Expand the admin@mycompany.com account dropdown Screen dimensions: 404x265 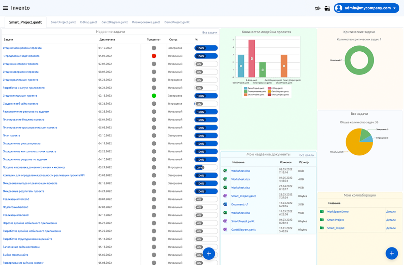coord(394,8)
